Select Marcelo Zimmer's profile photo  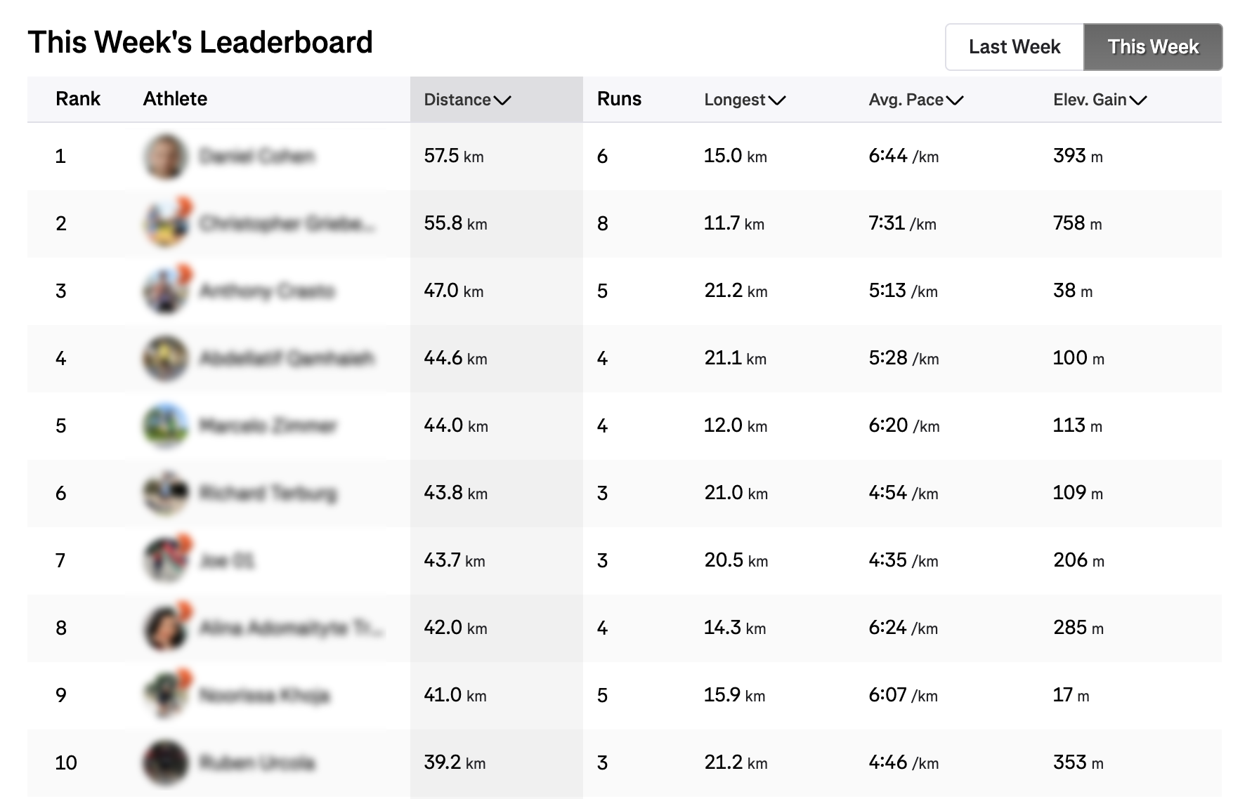click(x=165, y=425)
